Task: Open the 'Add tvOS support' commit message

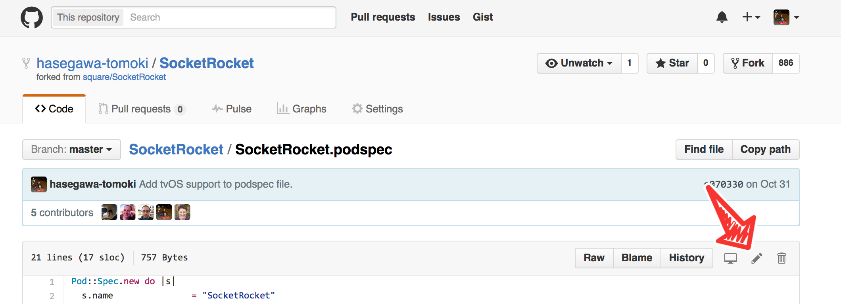Action: tap(216, 184)
